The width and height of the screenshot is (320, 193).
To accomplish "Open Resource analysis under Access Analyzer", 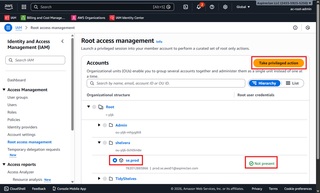I will click(27, 179).
